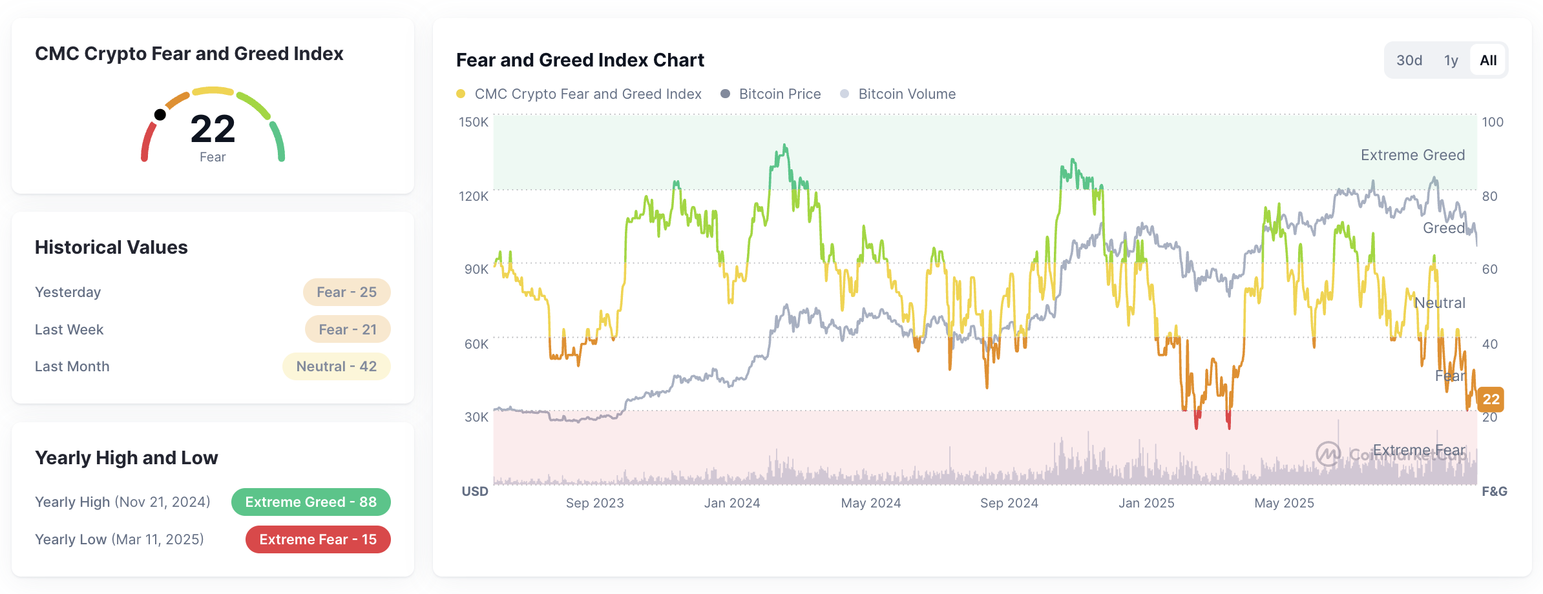Toggle Bitcoin Volume visibility in the chart legend
The height and width of the screenshot is (594, 1543).
907,94
